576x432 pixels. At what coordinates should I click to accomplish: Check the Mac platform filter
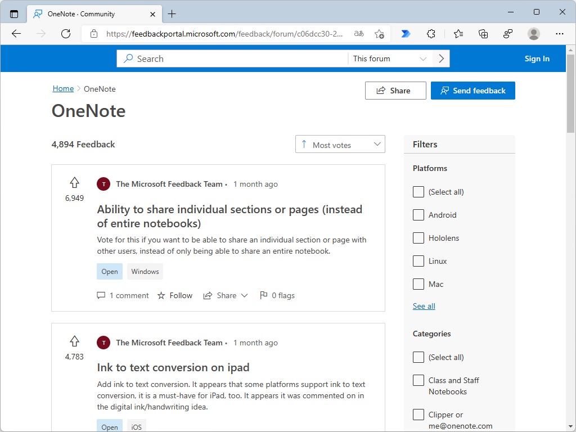[x=418, y=284]
